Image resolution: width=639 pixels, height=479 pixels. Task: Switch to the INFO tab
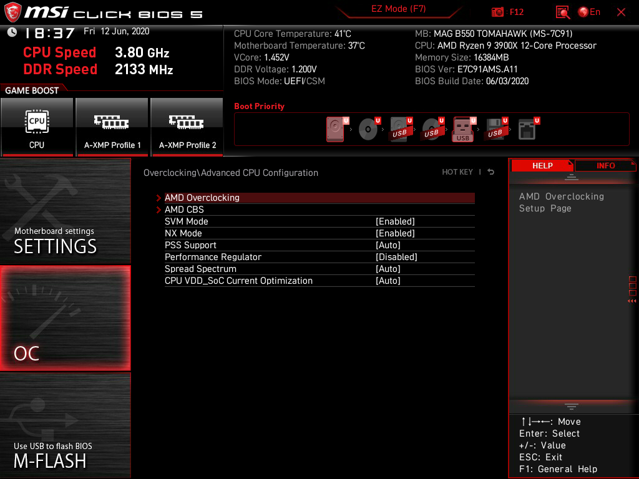tap(605, 165)
